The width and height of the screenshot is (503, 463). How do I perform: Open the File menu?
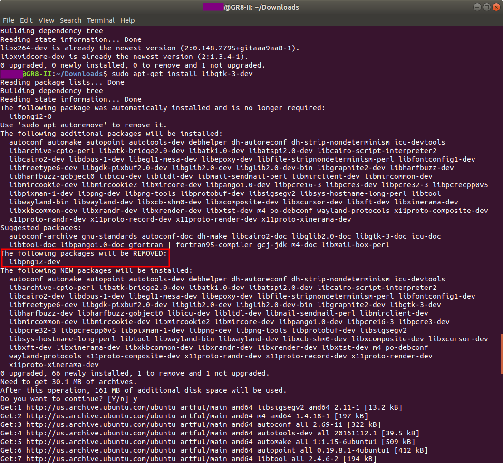tap(9, 20)
